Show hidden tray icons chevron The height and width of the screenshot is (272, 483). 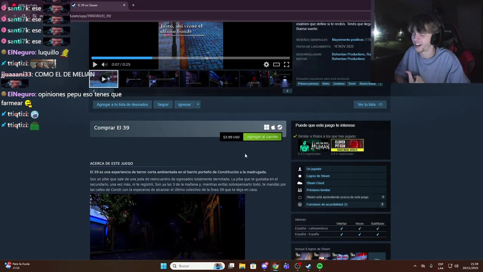[415, 266]
